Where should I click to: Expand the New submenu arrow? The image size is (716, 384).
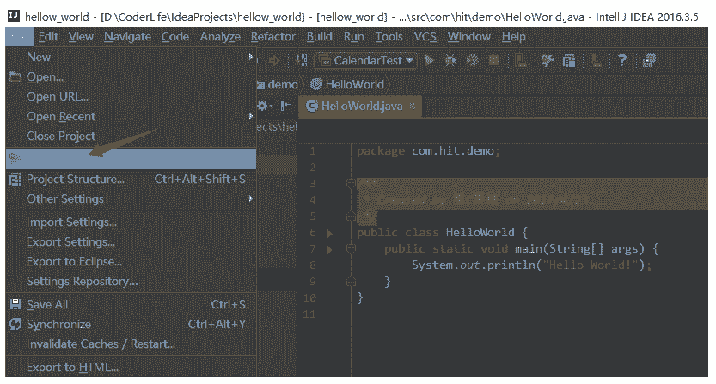(x=250, y=57)
